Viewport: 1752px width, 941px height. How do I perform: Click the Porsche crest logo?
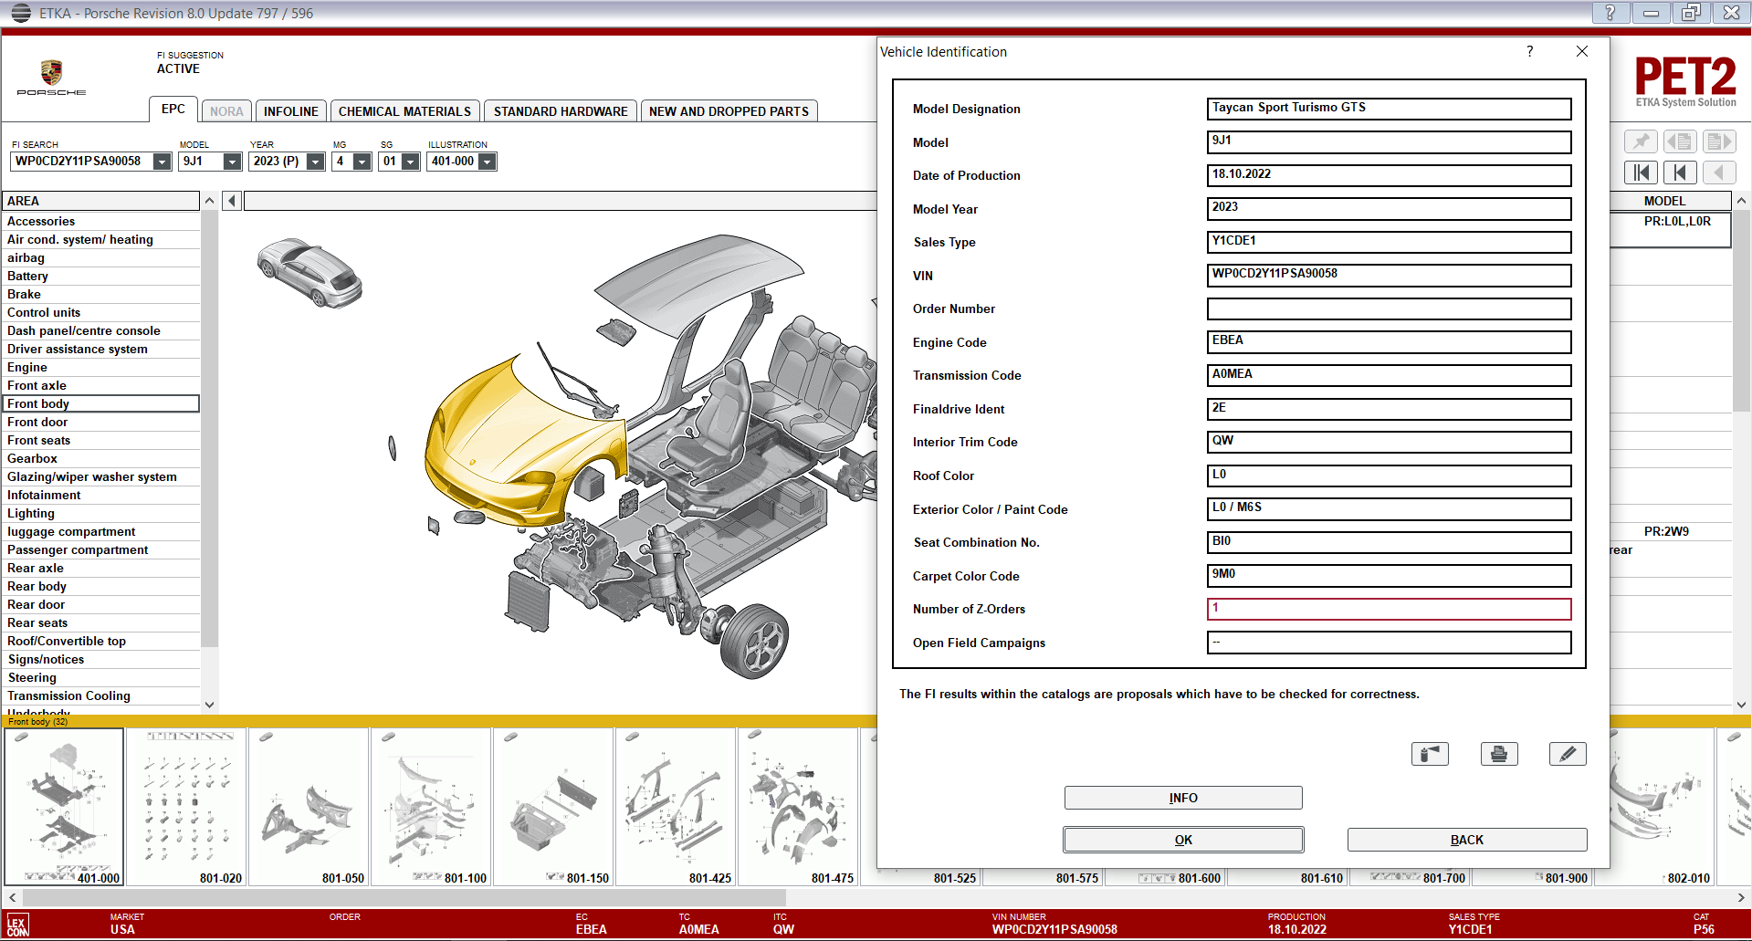point(51,73)
